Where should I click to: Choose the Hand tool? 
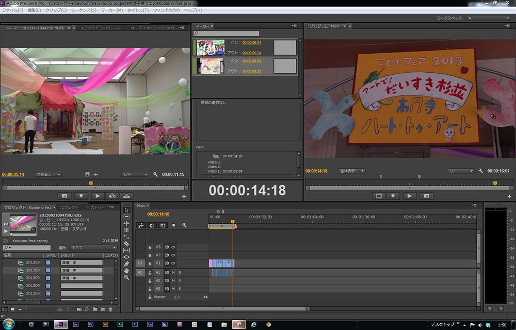click(x=126, y=270)
